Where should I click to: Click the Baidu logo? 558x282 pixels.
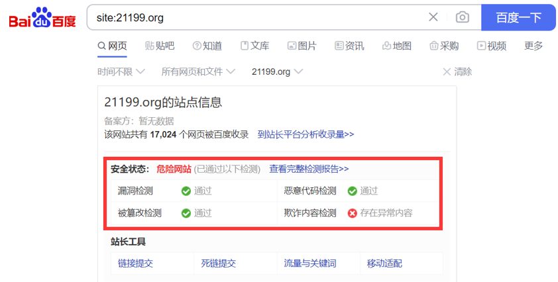42,18
